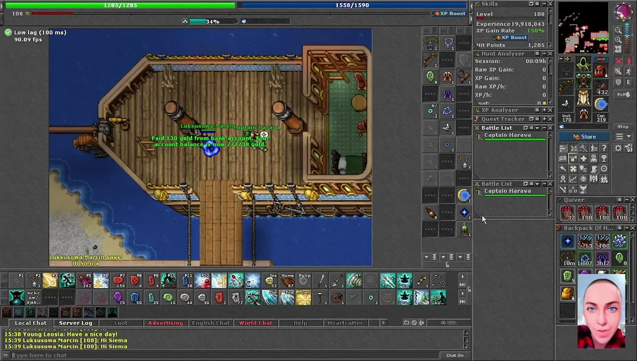Open the scroll quest log icon
The width and height of the screenshot is (637, 361).
(x=593, y=168)
